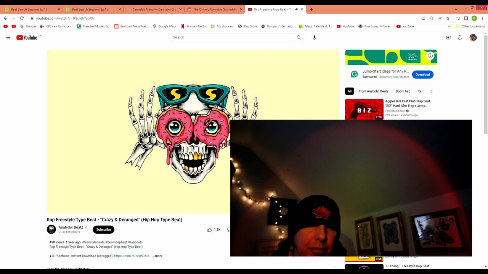Open YouTube notifications bell
The height and width of the screenshot is (274, 488).
(460, 37)
